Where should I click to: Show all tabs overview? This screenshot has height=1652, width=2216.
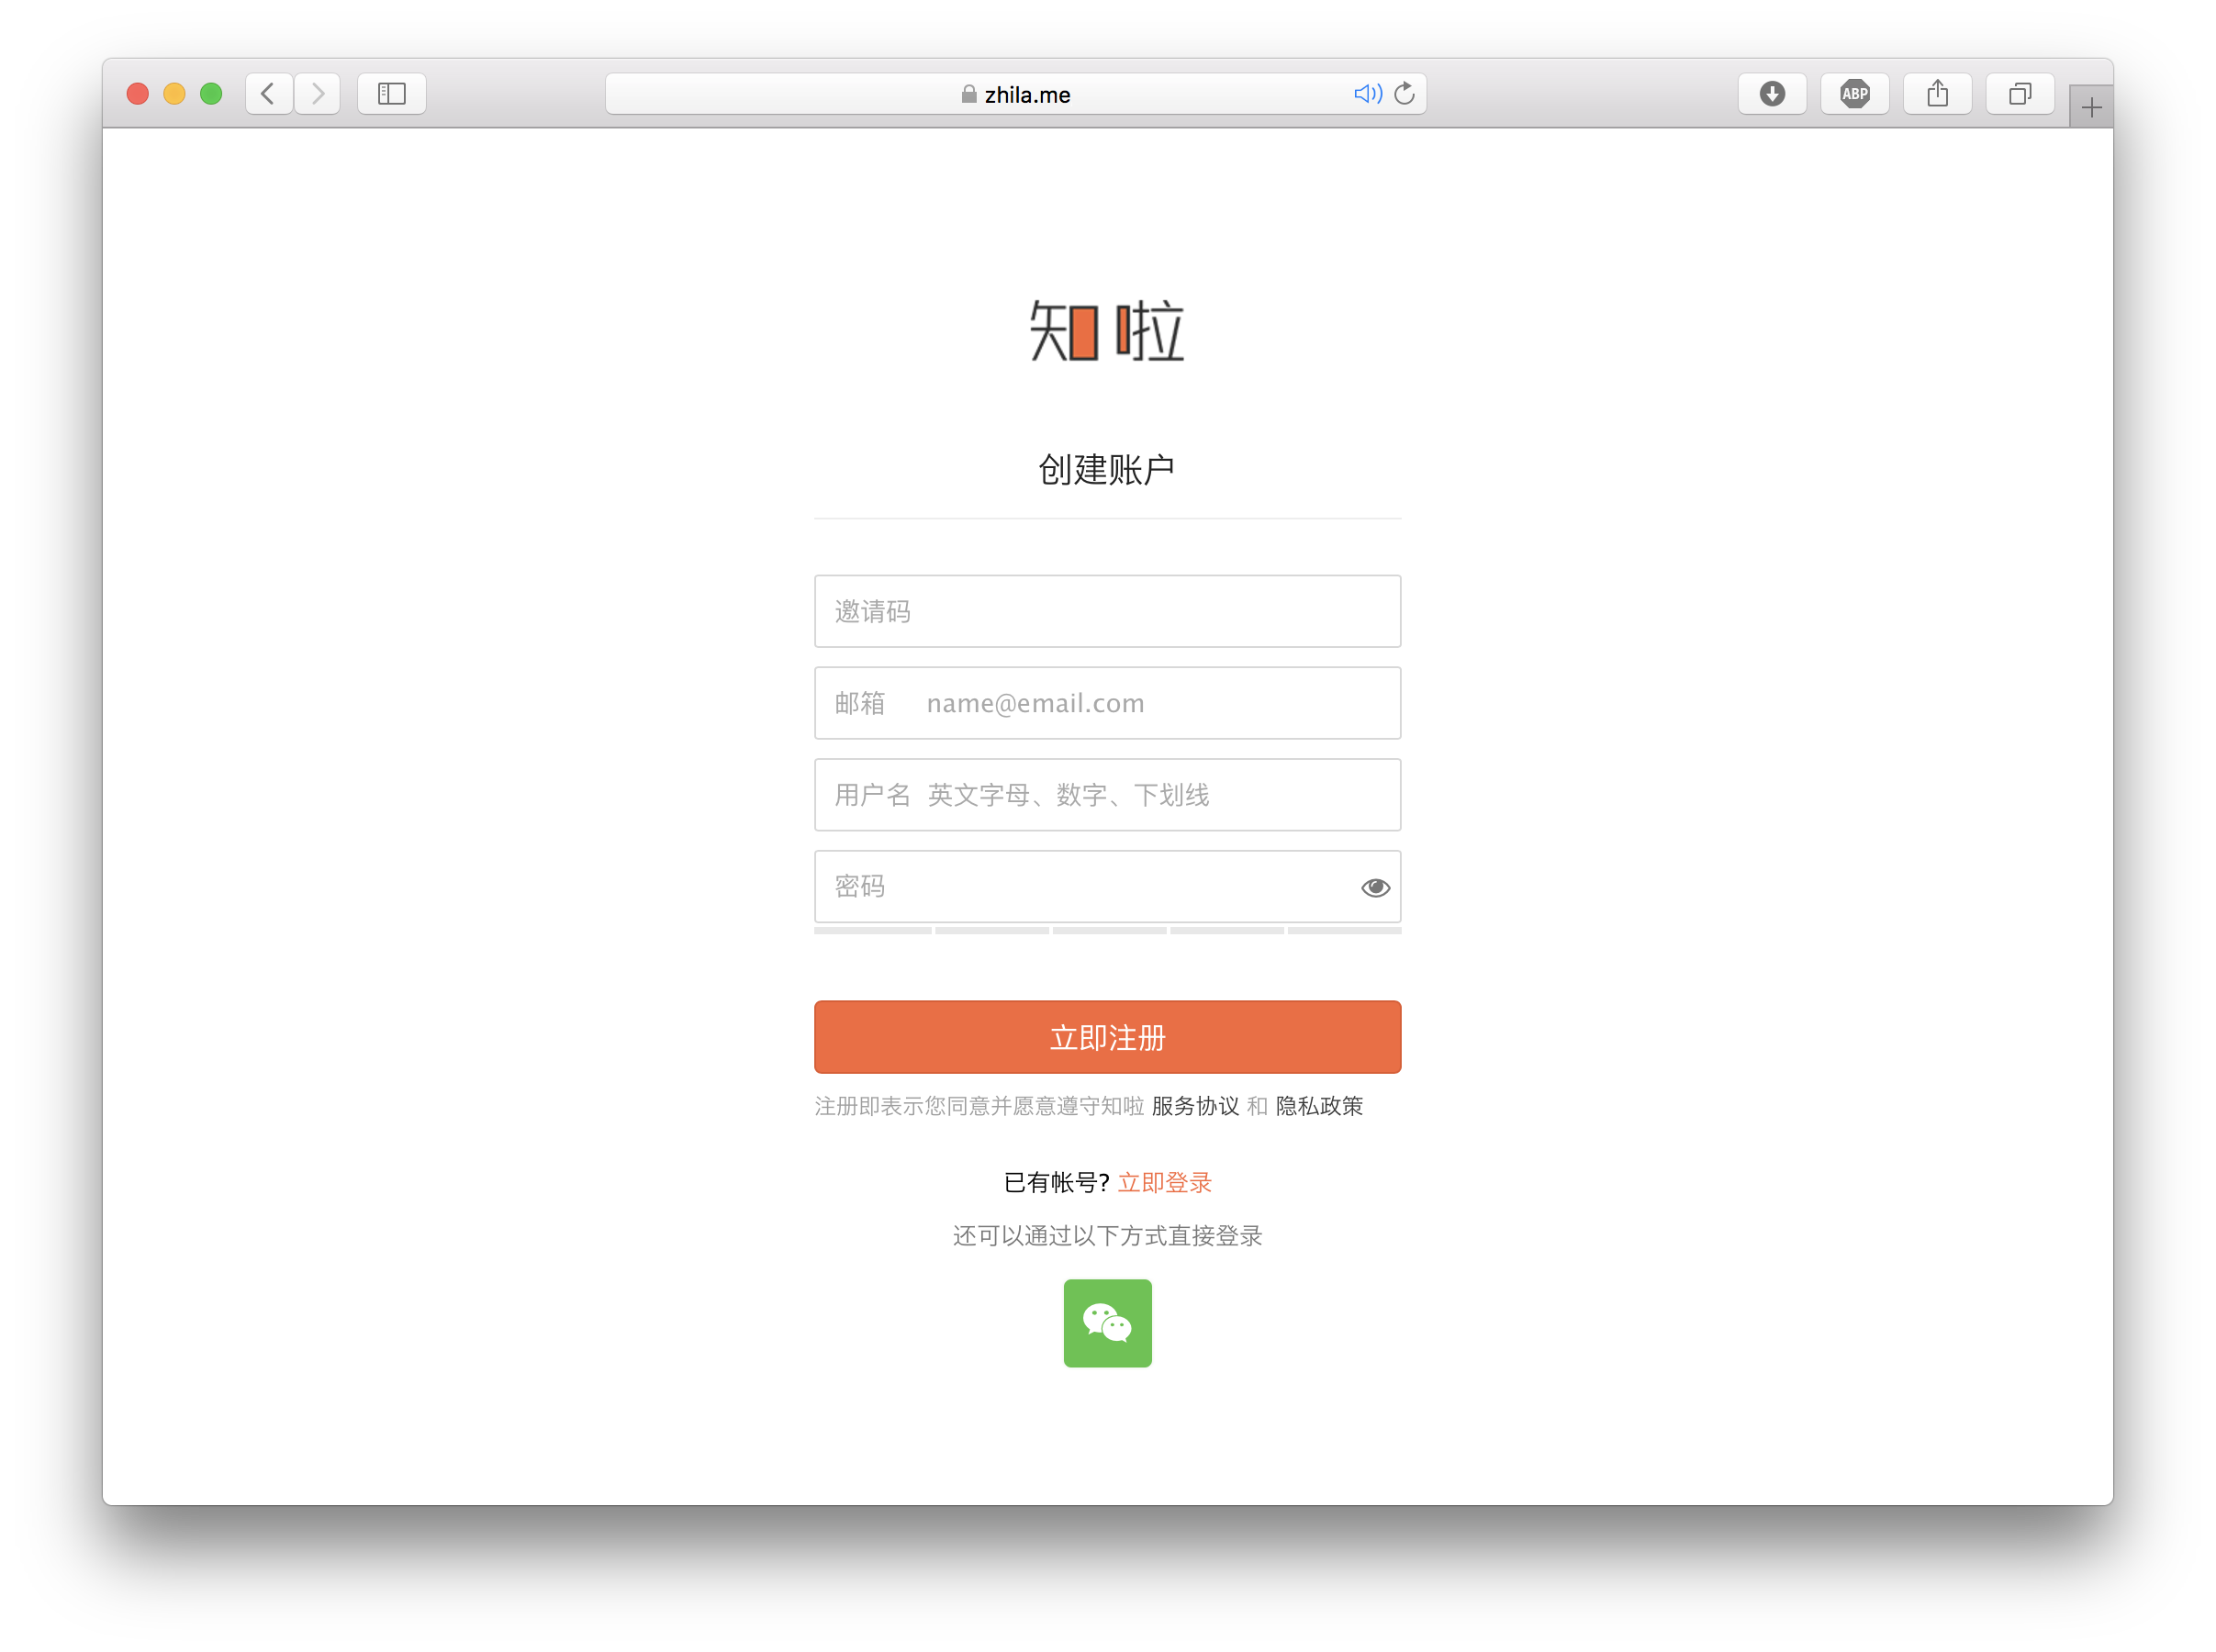2020,94
